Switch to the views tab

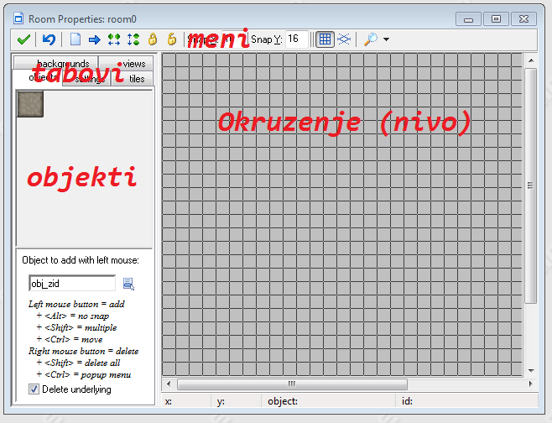tap(126, 63)
